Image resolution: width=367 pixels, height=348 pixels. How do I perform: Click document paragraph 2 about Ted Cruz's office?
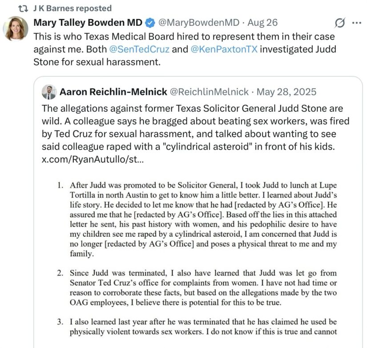pos(203,288)
